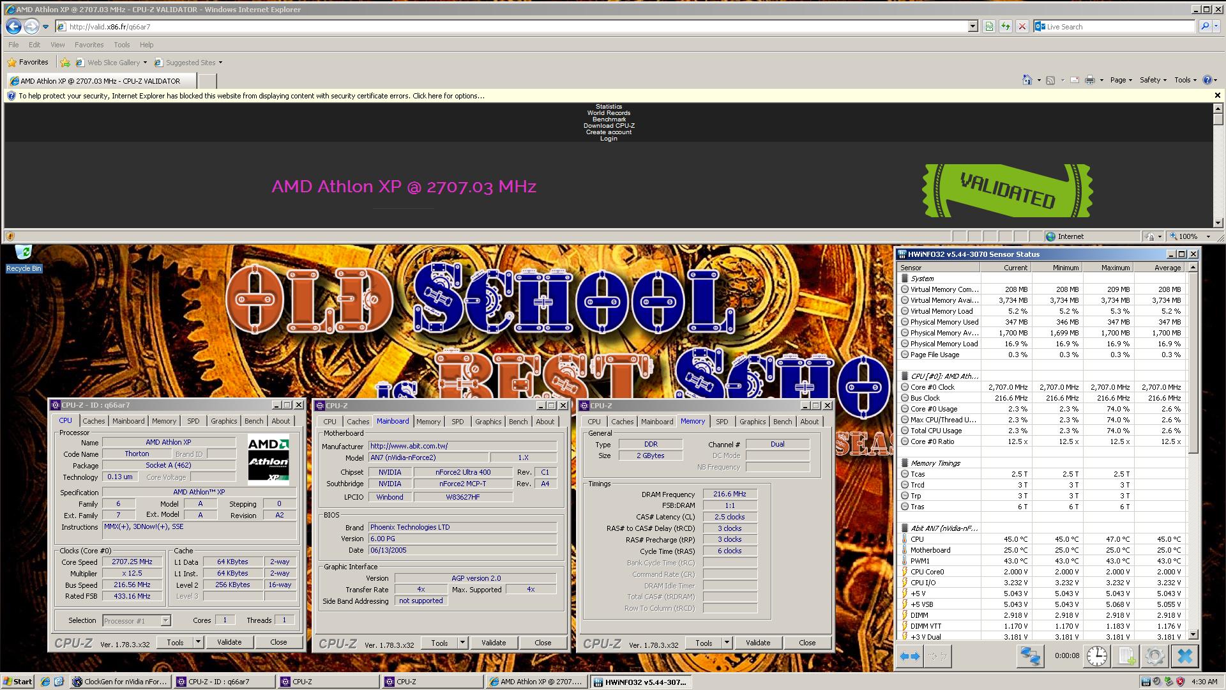The height and width of the screenshot is (690, 1226).
Task: Open the Start menu
Action: [17, 682]
